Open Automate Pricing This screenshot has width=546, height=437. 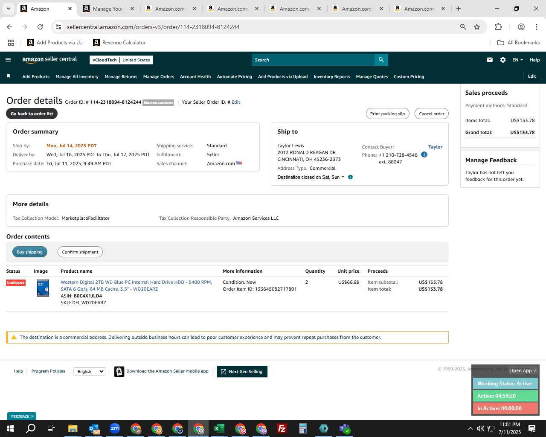[x=234, y=77]
